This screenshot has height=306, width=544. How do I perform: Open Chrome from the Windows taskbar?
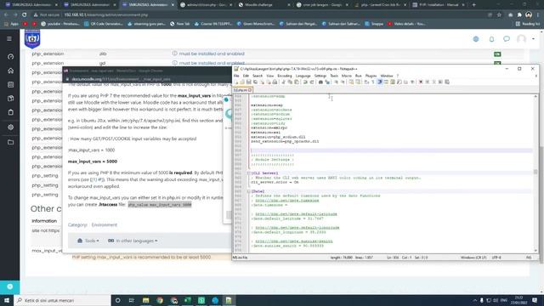[160, 300]
